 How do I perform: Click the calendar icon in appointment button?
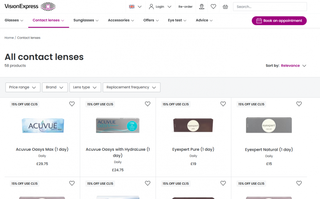point(259,21)
